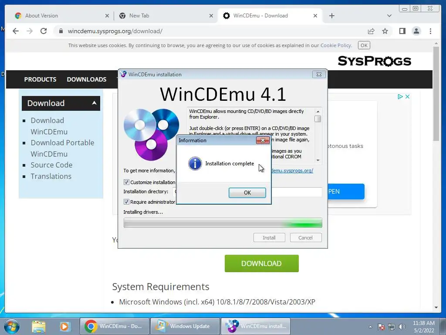Click the browser page scrollbar thumb
This screenshot has width=446, height=335.
coord(436,94)
